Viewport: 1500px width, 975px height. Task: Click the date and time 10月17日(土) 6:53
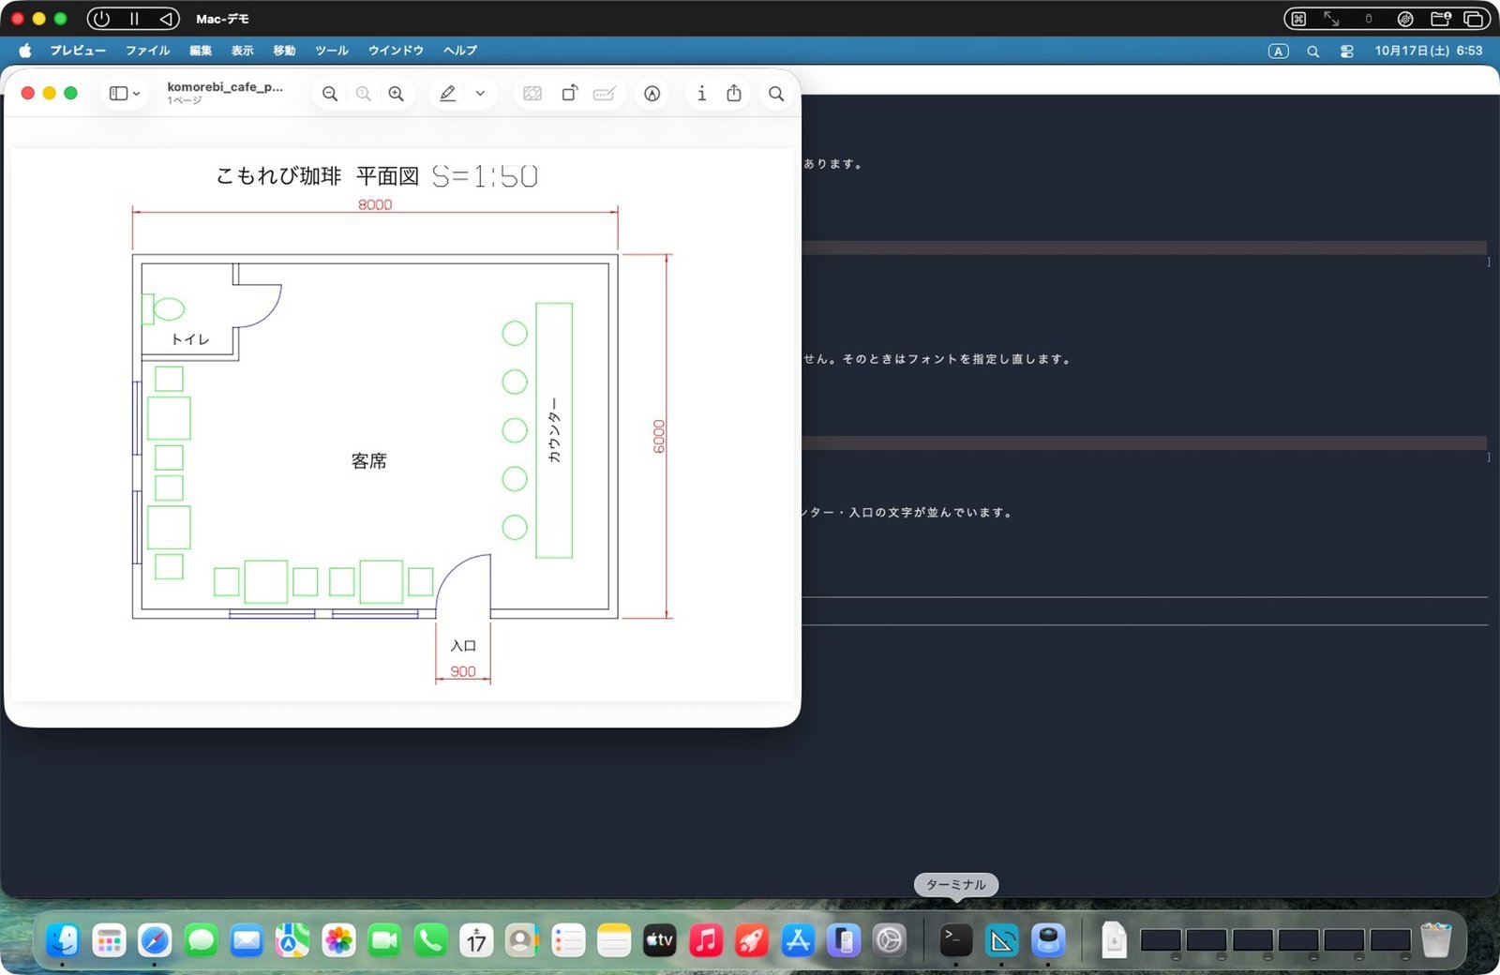(1429, 51)
